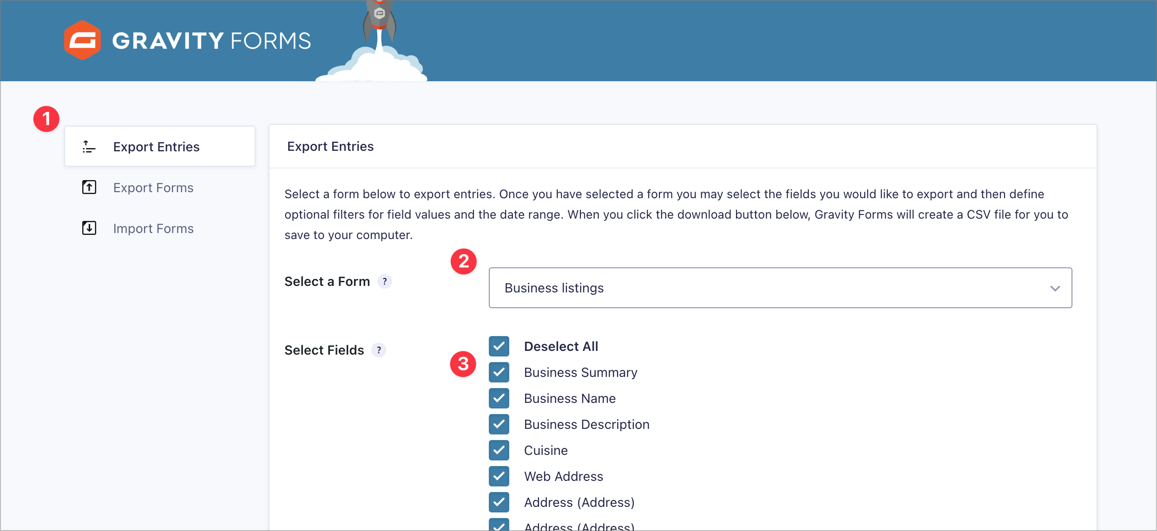Toggle the Address checkbox off

499,502
